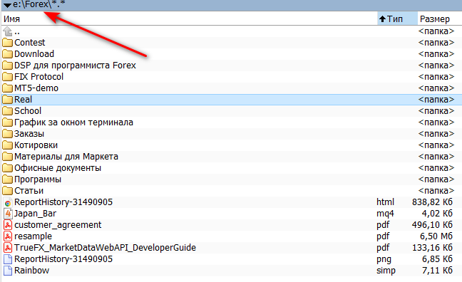Click the PDF icon of customer_agreement
462x282 pixels.
(x=8, y=225)
